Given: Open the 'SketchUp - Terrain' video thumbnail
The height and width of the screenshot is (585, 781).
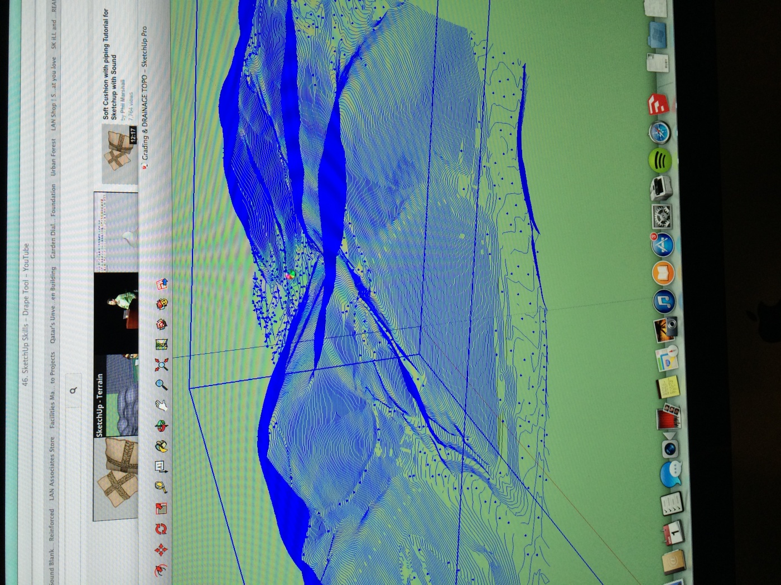Looking at the screenshot, I should pos(117,394).
